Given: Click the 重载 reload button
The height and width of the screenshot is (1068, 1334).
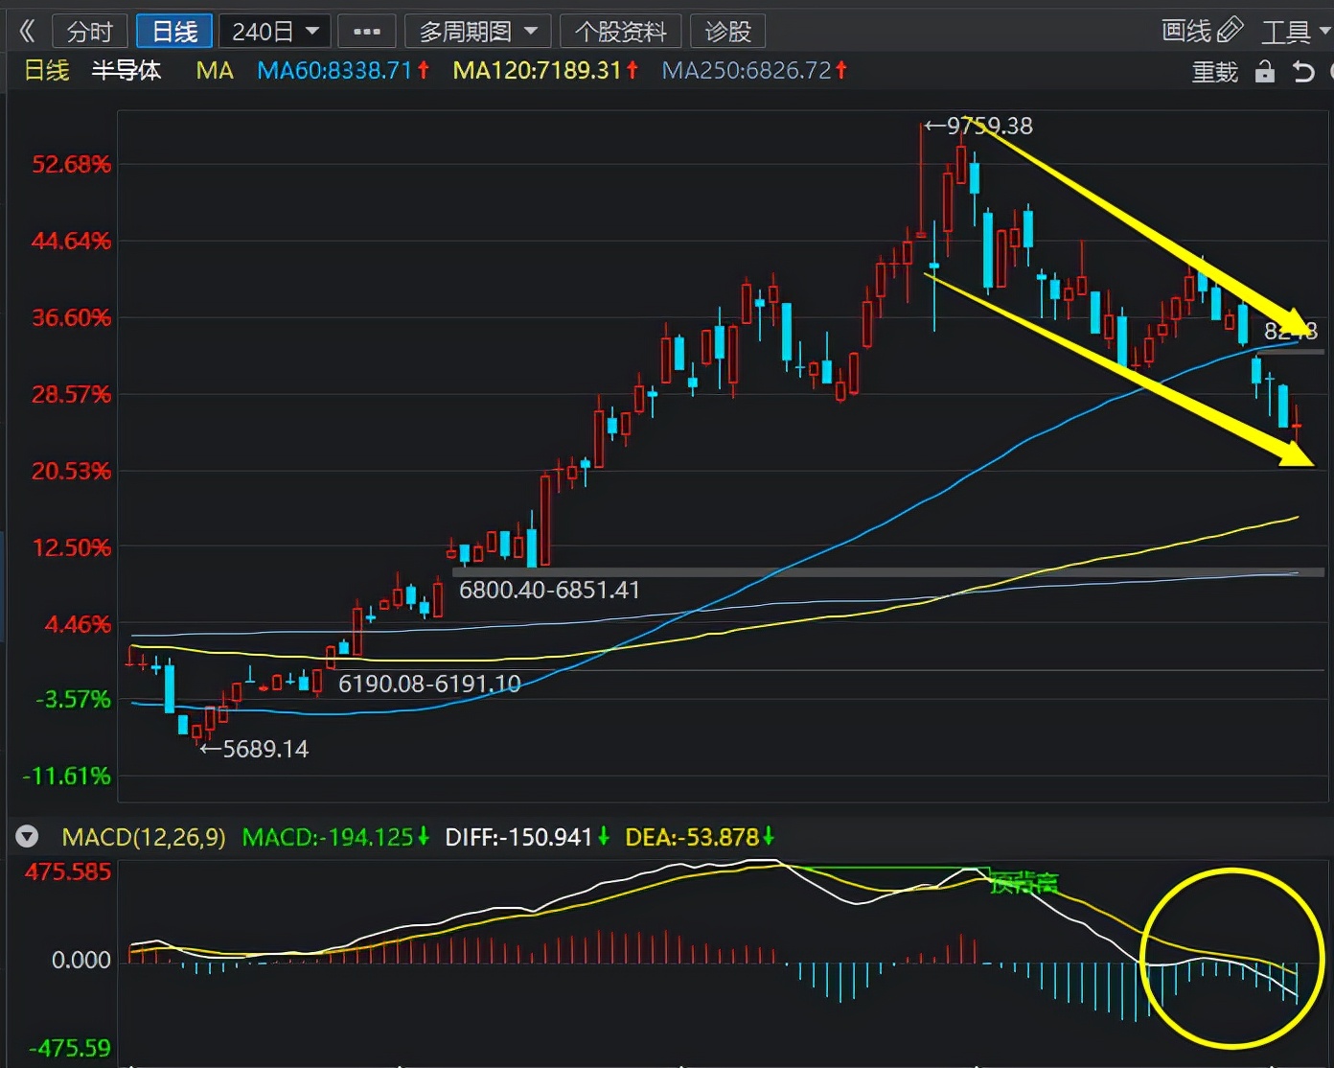Looking at the screenshot, I should pos(1214,72).
